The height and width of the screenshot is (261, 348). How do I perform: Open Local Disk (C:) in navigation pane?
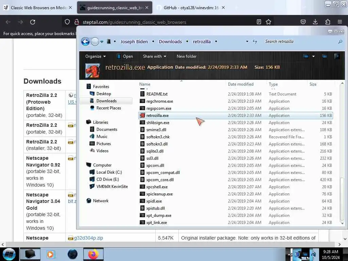(x=109, y=172)
